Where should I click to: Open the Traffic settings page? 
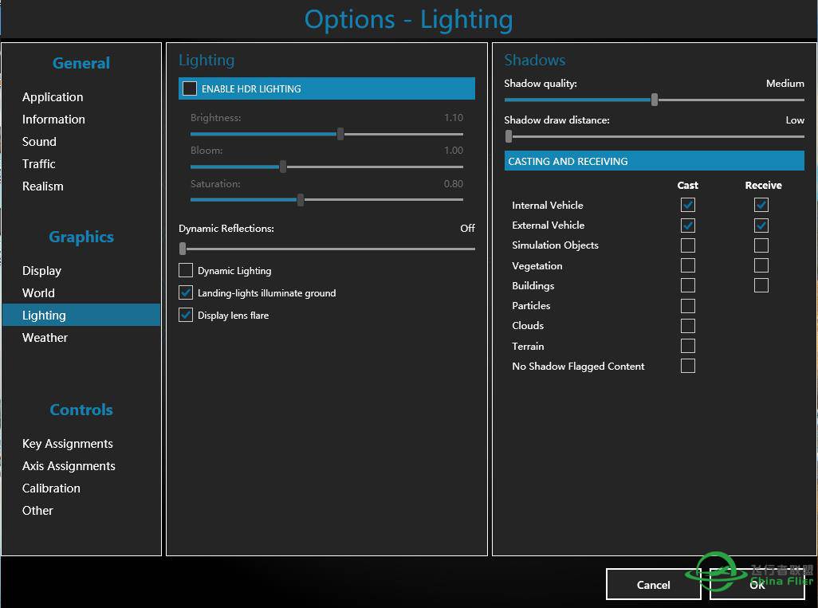pos(38,164)
